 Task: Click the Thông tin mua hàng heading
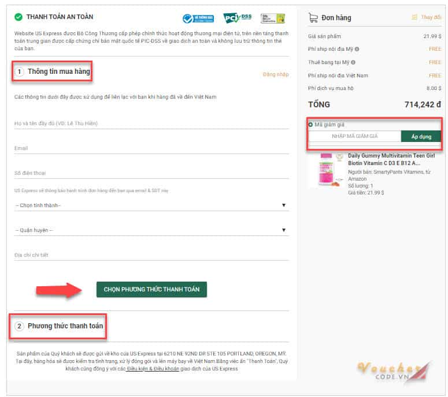(x=58, y=72)
